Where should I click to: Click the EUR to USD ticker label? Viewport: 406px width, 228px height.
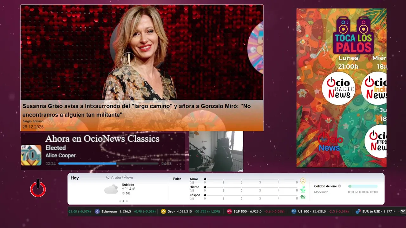click(371, 212)
